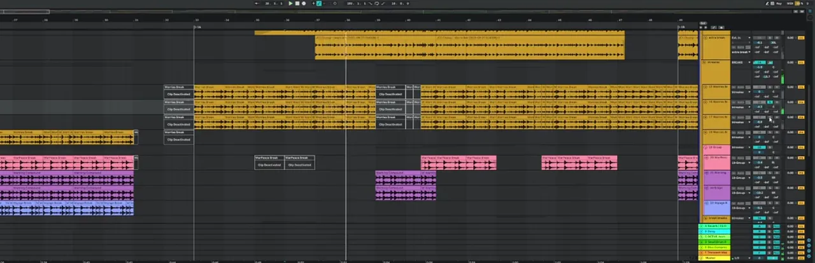
Task: Select the Master track header
Action: coord(714,258)
